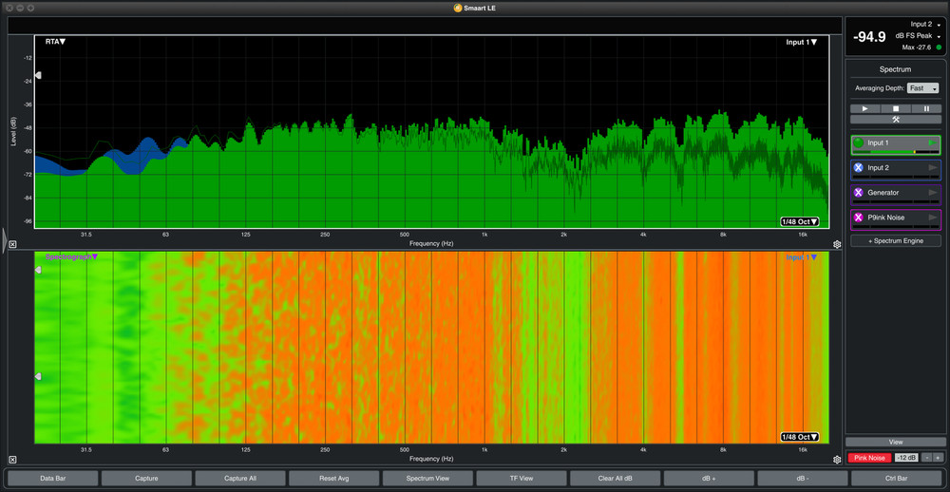Viewport: 950px width, 492px height.
Task: Increase generator level with plus stepper
Action: [938, 458]
